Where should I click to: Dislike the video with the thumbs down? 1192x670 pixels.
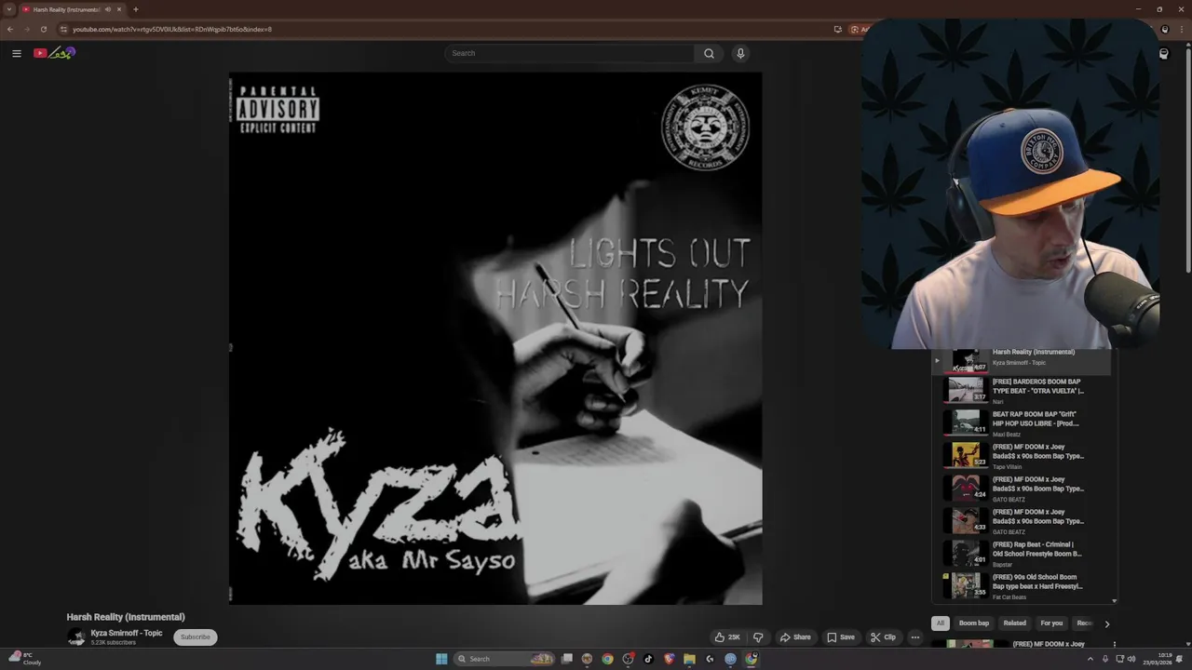coord(758,637)
